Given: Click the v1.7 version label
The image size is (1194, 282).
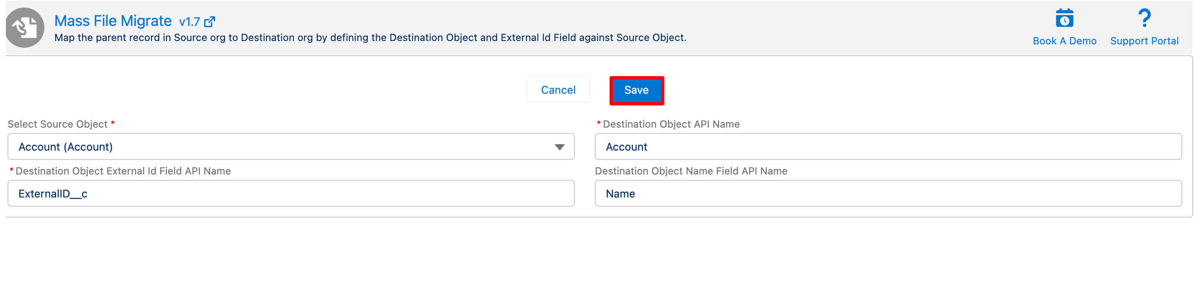Looking at the screenshot, I should [189, 22].
